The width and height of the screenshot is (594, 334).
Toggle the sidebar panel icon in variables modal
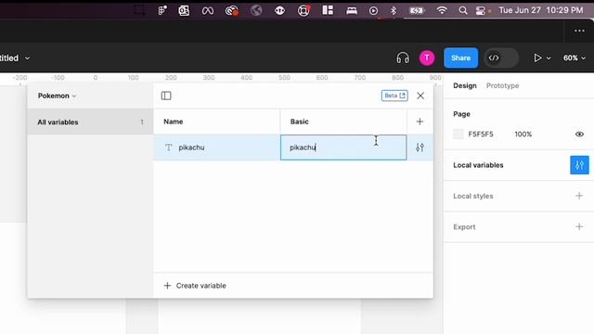click(x=166, y=96)
